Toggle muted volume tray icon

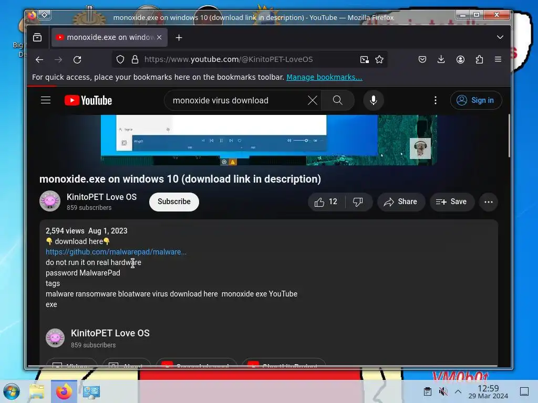[443, 391]
